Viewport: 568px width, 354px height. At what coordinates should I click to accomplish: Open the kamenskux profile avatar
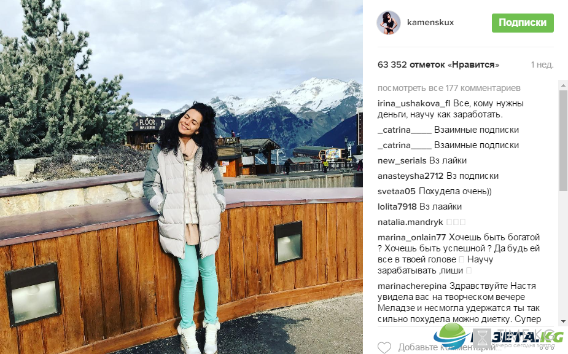coord(389,23)
